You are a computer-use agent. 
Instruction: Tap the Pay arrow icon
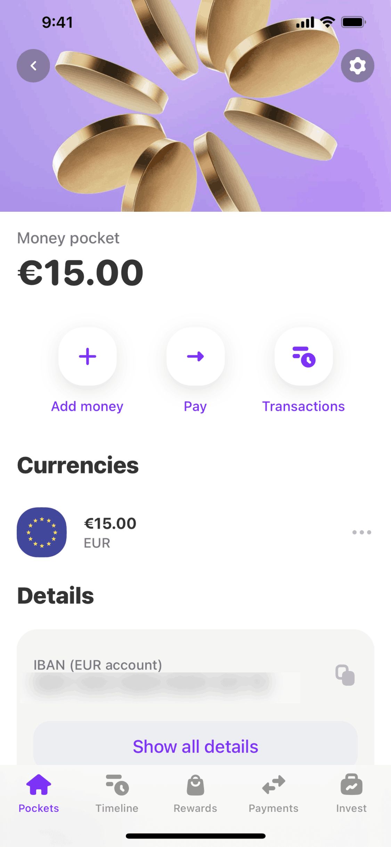pos(195,356)
